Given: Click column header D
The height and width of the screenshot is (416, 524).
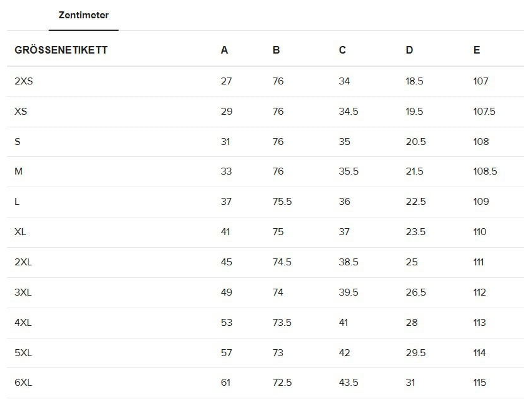Looking at the screenshot, I should point(409,50).
